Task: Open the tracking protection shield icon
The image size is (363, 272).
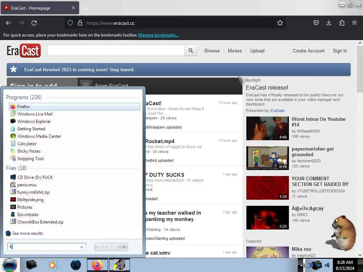Action: click(70, 23)
